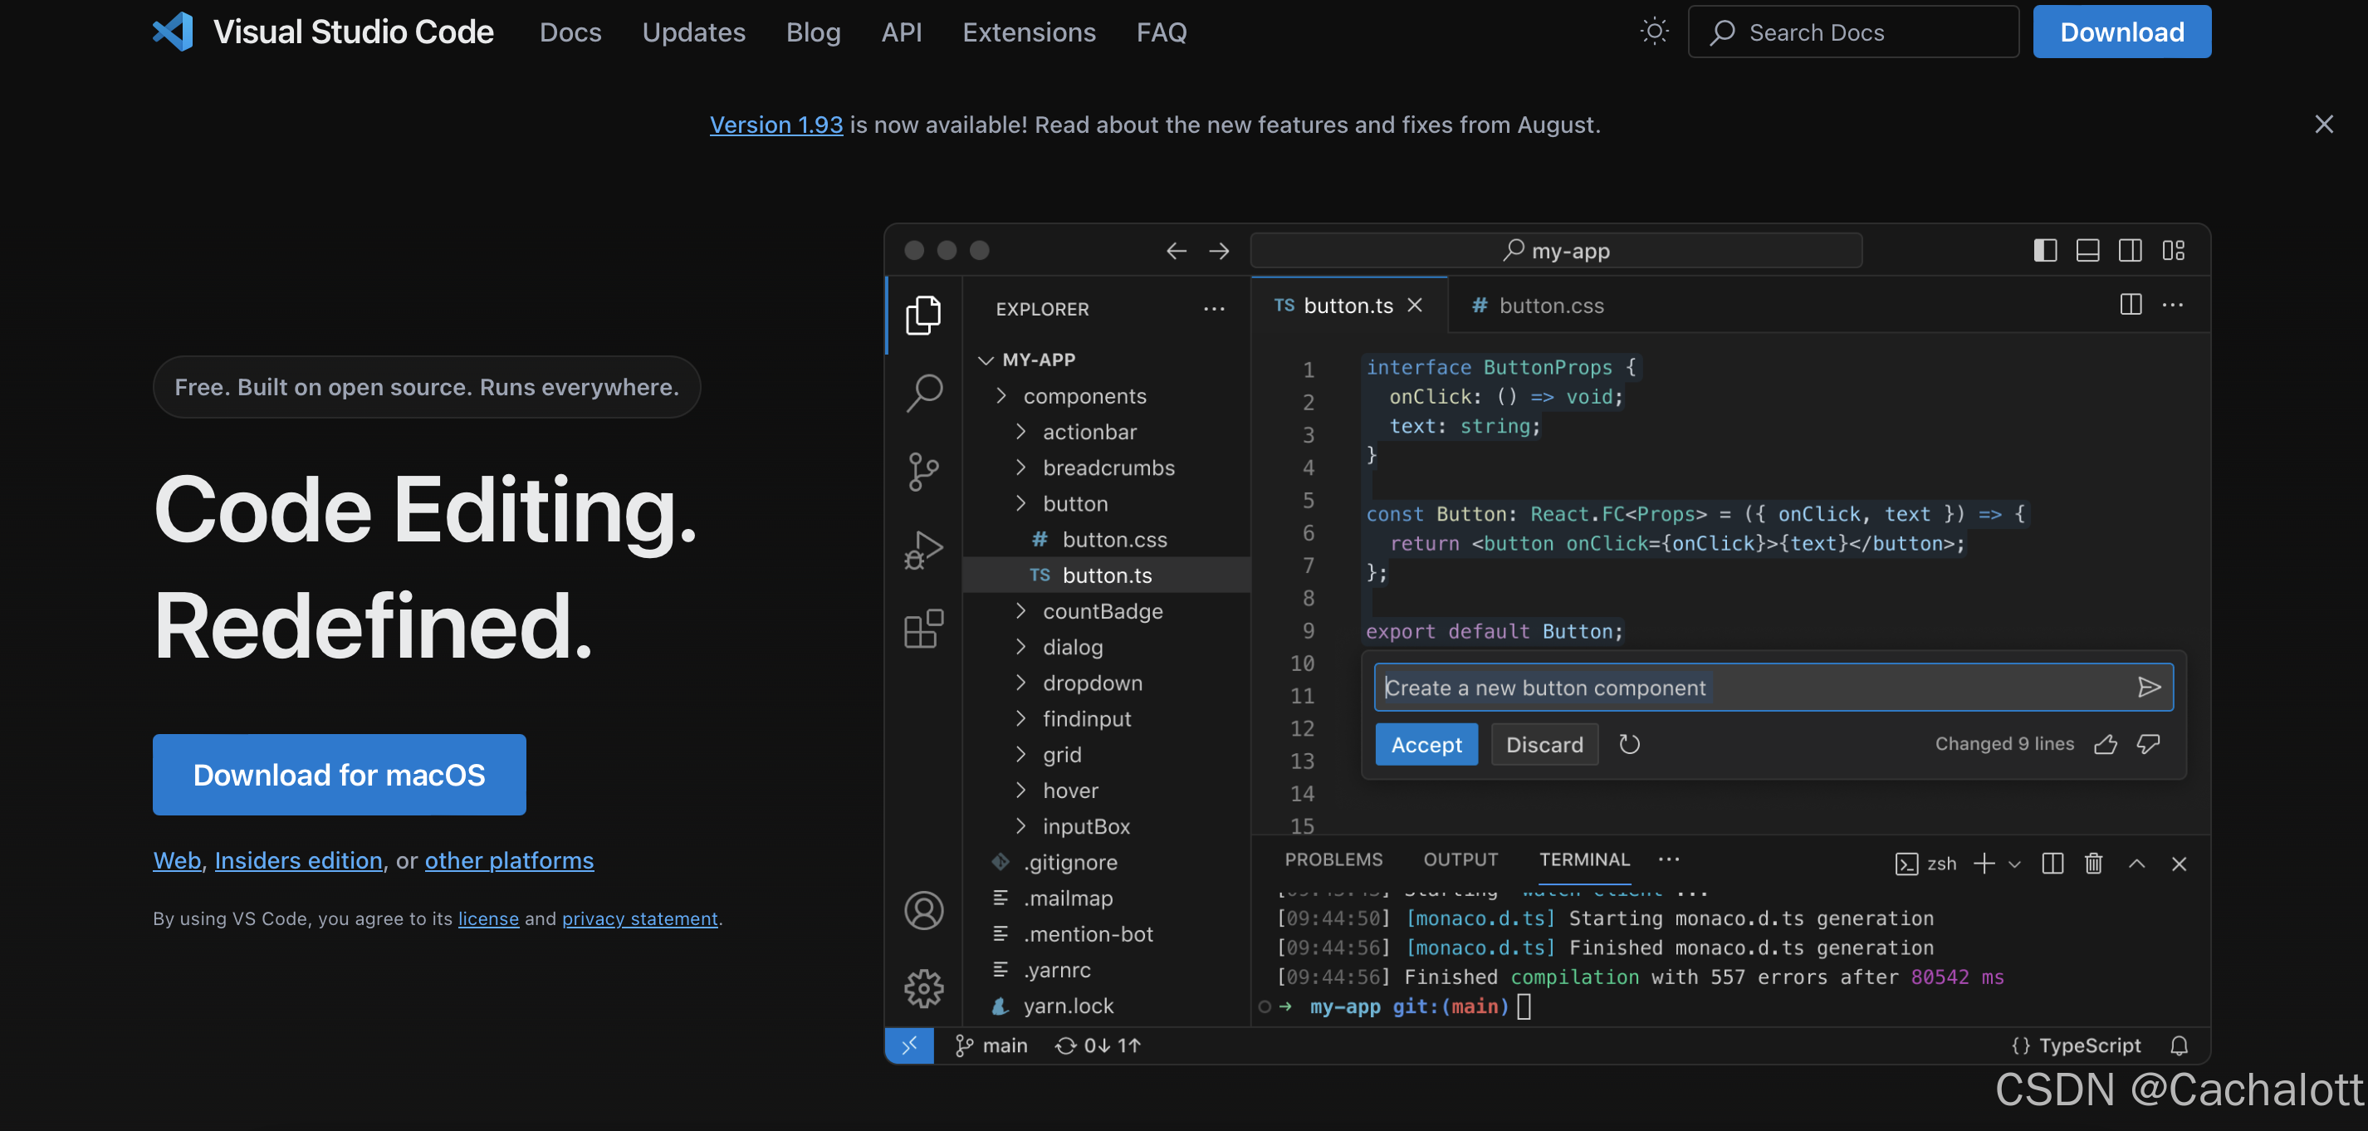Open editor more actions ellipsis

pyautogui.click(x=2172, y=305)
